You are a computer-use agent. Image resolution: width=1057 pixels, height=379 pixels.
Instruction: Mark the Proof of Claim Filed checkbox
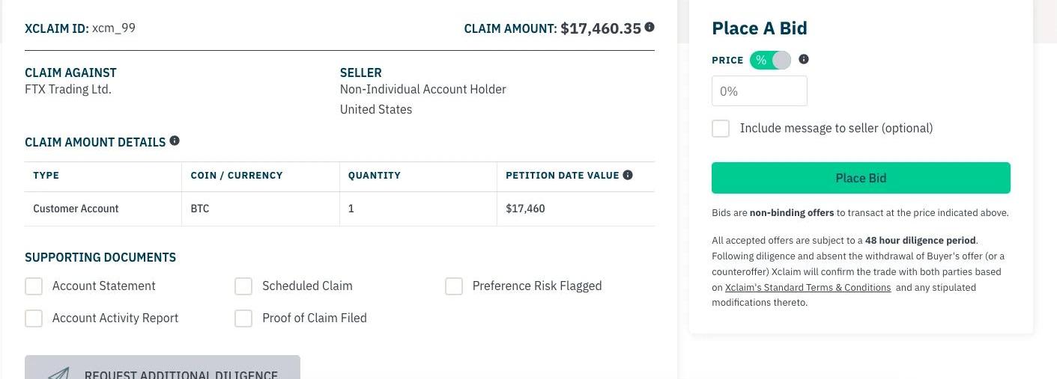click(243, 318)
